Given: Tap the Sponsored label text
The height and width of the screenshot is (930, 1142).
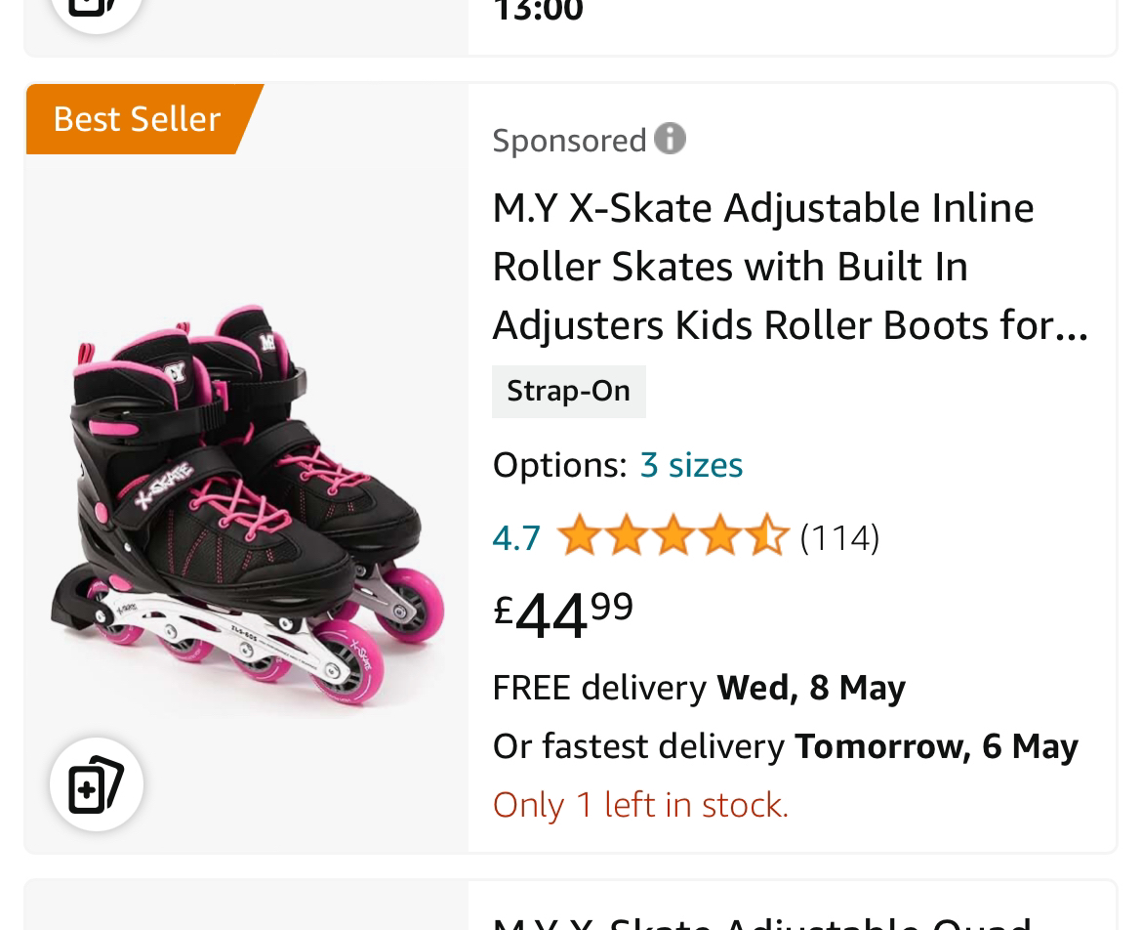Looking at the screenshot, I should tap(569, 141).
